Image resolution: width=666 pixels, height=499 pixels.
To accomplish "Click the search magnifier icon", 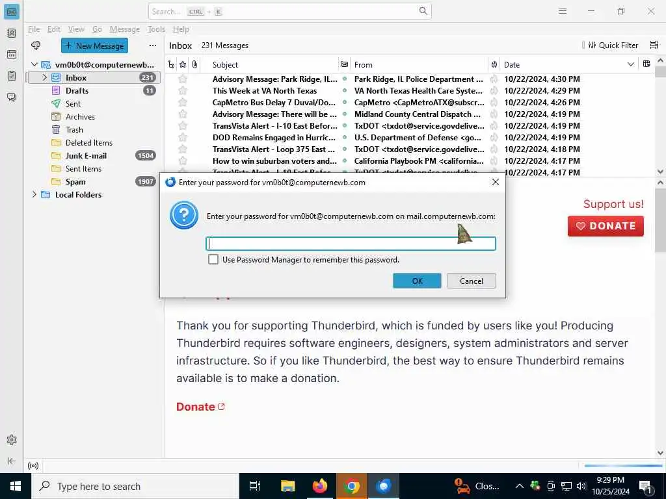I will pos(423,11).
